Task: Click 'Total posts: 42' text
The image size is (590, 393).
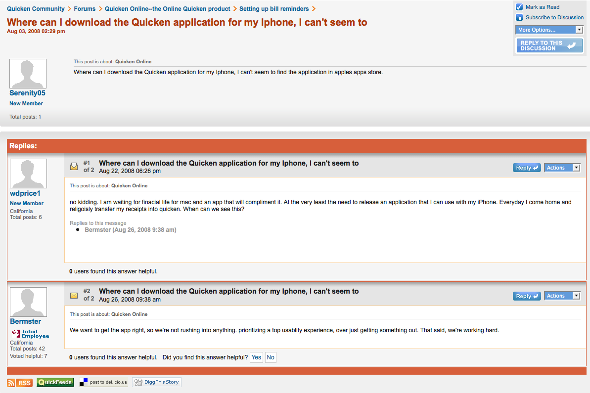Action: tap(28, 349)
